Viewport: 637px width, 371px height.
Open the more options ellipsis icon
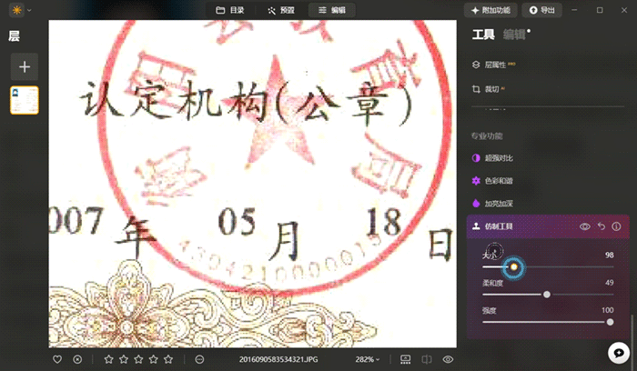point(199,359)
